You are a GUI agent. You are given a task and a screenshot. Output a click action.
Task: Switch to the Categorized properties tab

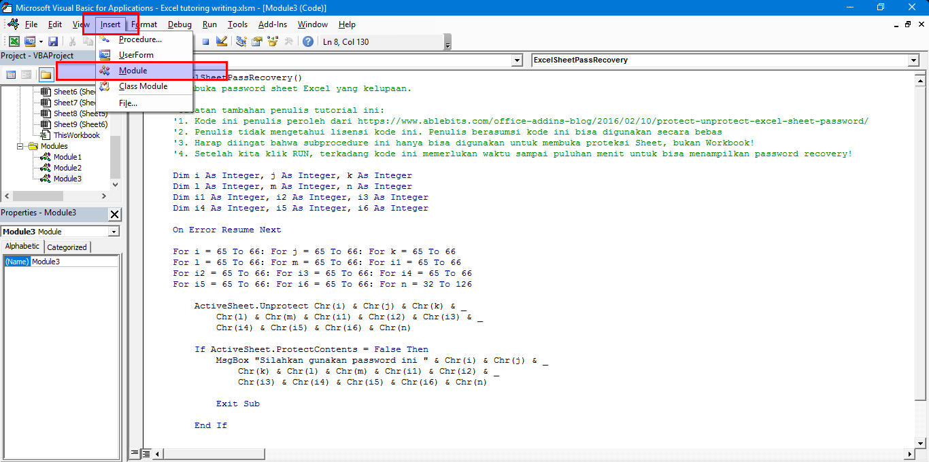(67, 247)
